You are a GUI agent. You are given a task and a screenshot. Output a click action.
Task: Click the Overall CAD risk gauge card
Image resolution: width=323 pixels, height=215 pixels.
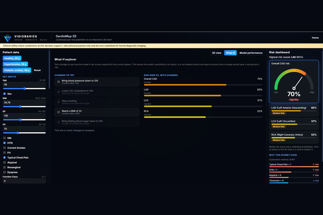[x=294, y=82]
